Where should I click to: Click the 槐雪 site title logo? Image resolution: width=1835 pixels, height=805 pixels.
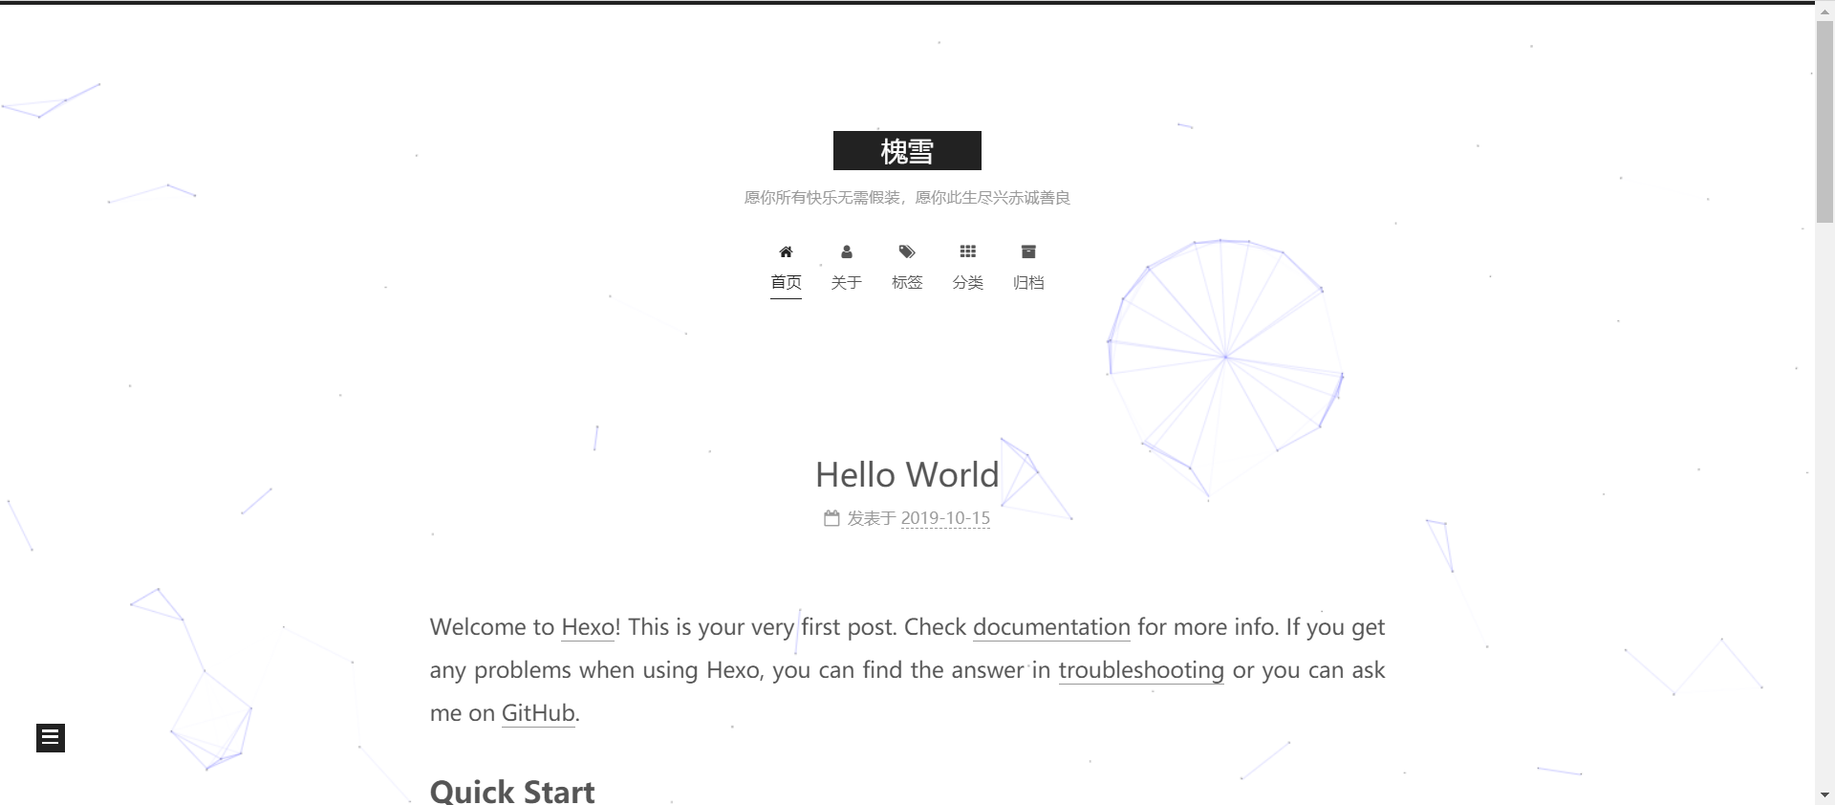[x=907, y=151]
